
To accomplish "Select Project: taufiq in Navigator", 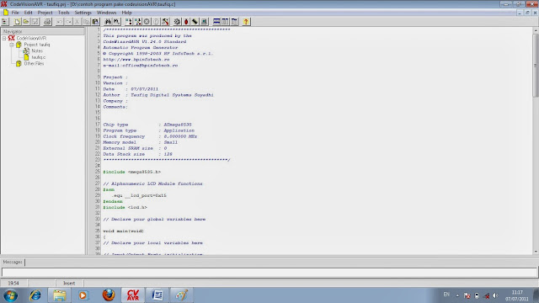I will pos(37,45).
